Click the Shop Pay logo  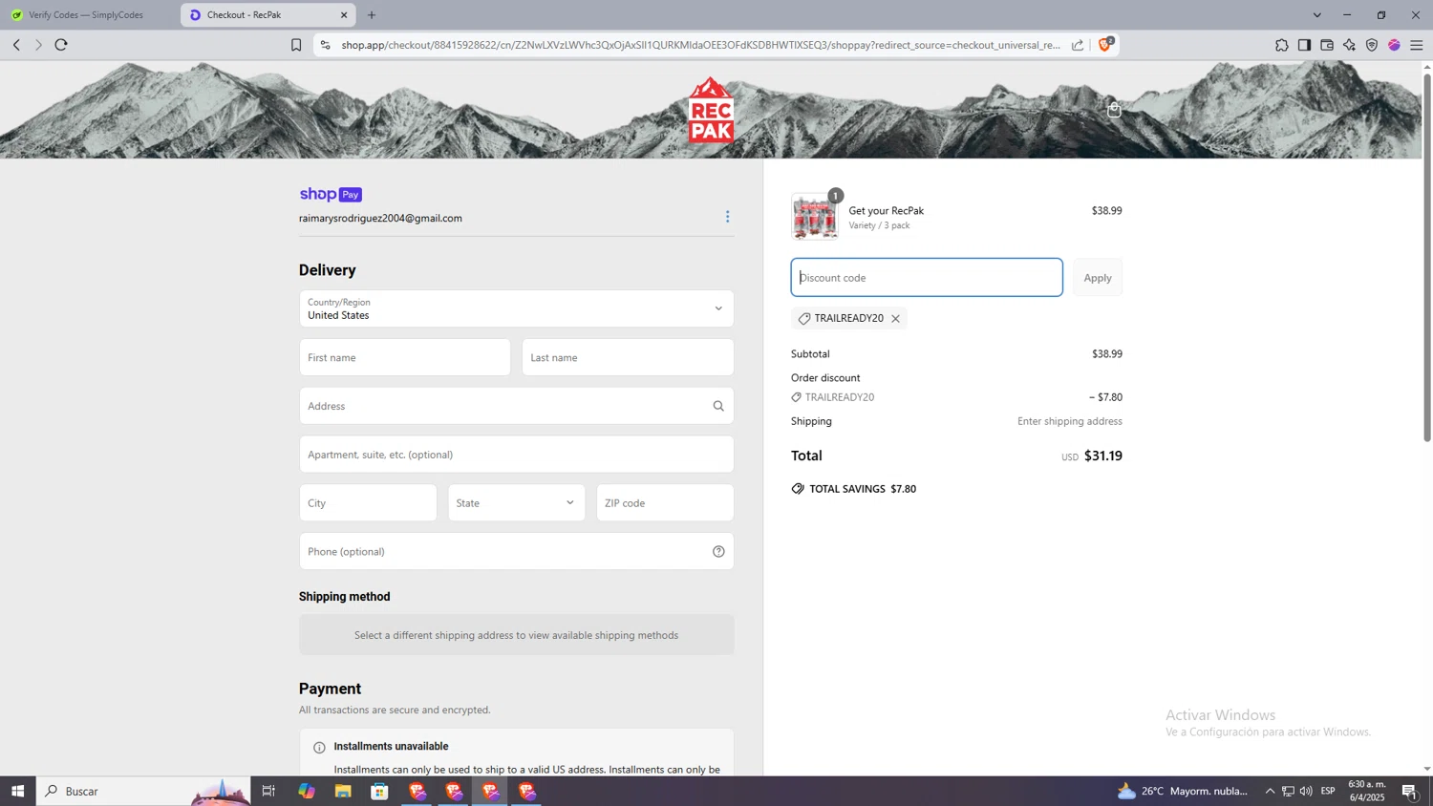331,194
